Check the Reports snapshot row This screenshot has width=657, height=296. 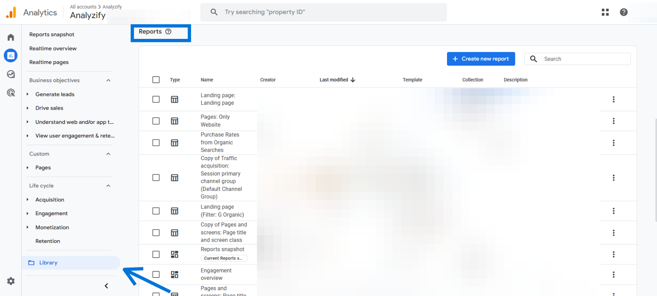pos(156,254)
